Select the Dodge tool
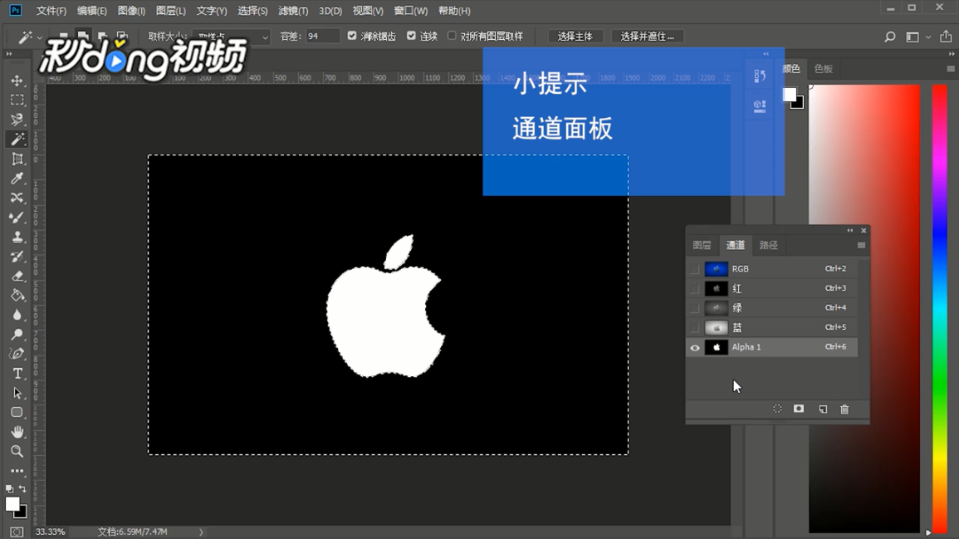The height and width of the screenshot is (539, 959). coord(17,335)
